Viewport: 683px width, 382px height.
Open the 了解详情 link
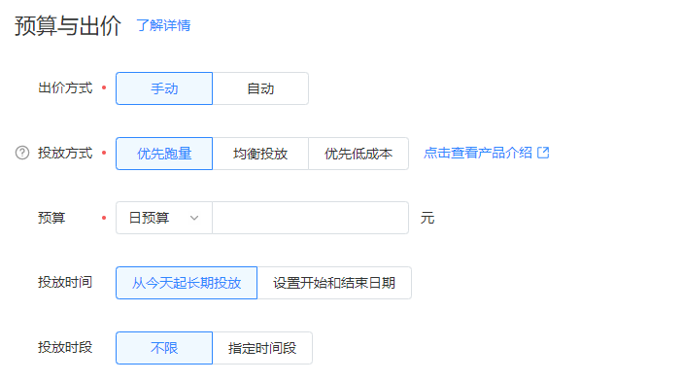pos(163,25)
